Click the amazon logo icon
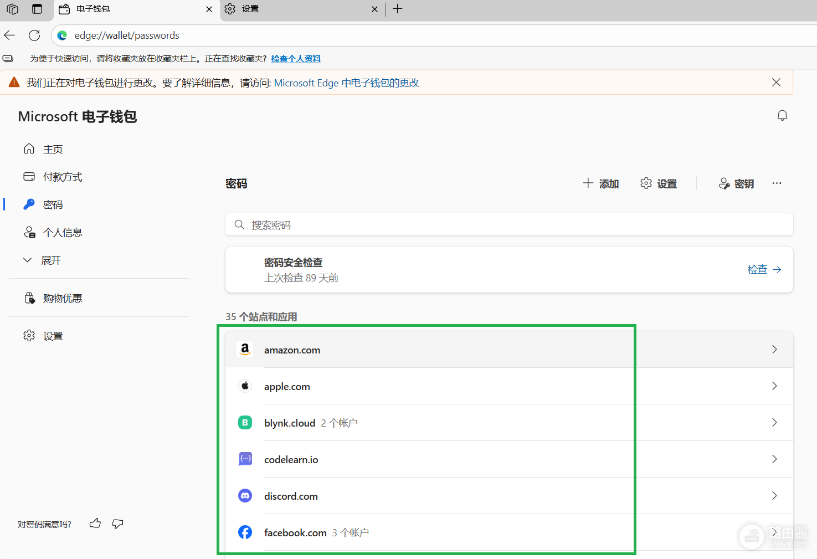 click(245, 349)
